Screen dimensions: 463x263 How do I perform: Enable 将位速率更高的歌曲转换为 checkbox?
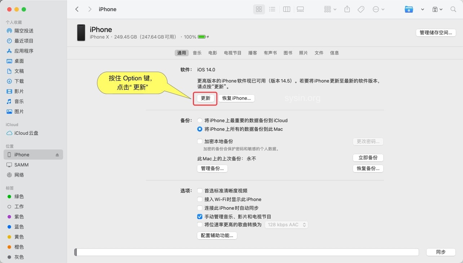pos(200,225)
